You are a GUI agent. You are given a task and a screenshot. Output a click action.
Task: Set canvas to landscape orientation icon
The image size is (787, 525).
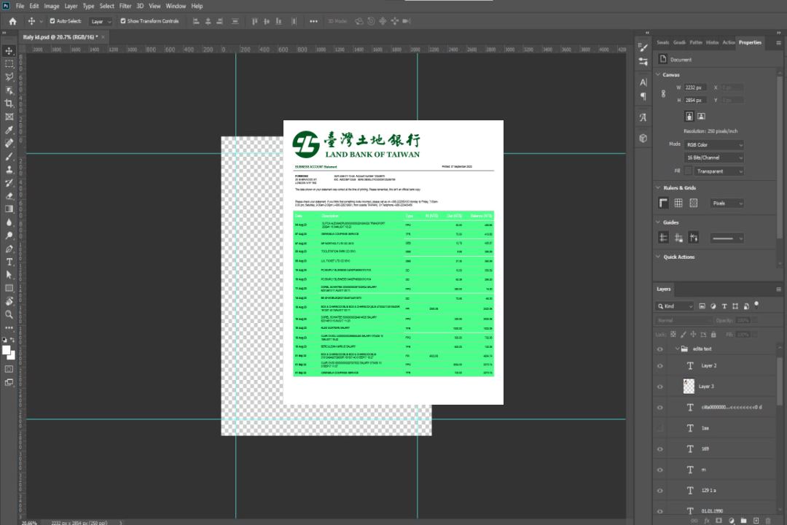(701, 116)
